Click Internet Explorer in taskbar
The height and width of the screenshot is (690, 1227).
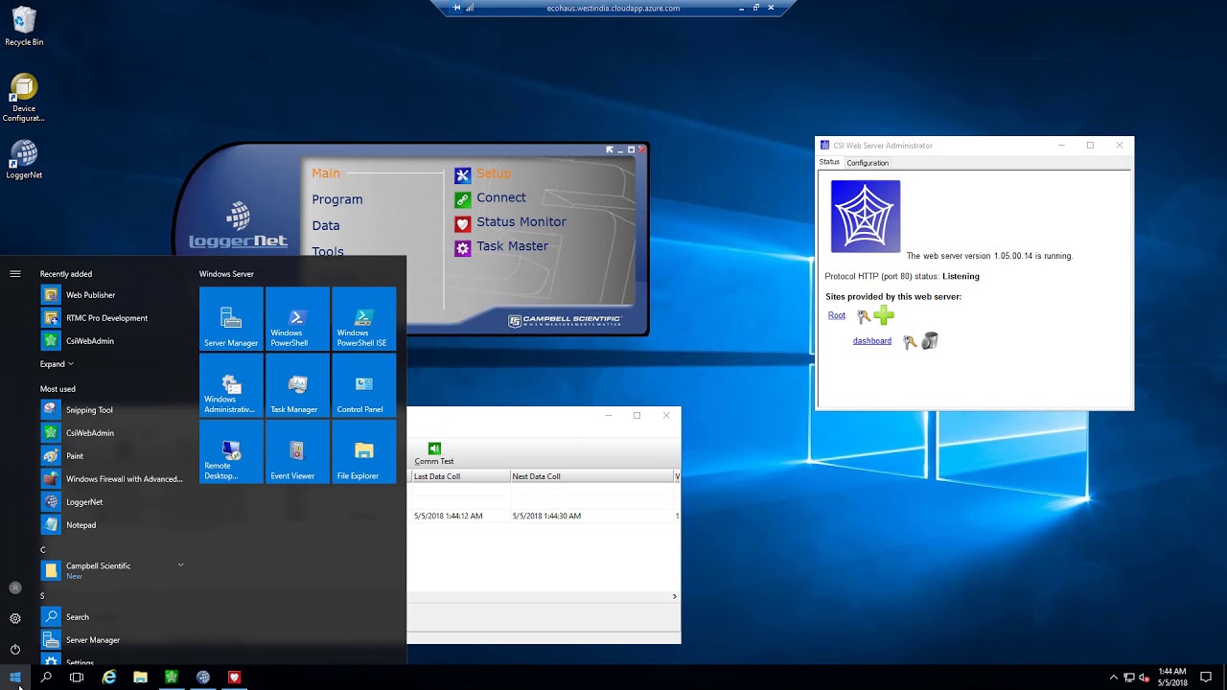pos(109,677)
